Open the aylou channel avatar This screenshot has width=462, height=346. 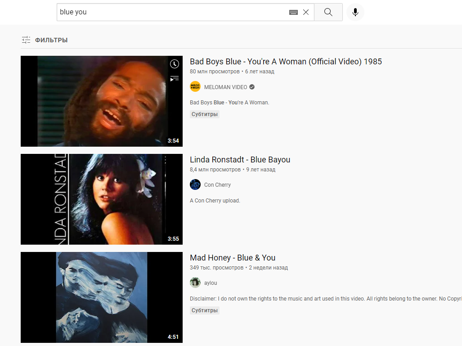pyautogui.click(x=195, y=283)
